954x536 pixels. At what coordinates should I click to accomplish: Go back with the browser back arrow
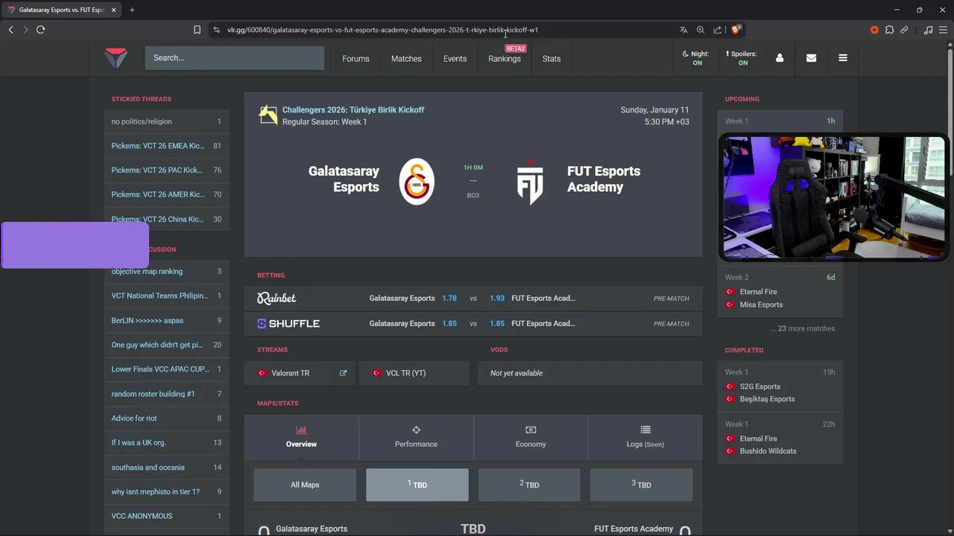pos(10,30)
